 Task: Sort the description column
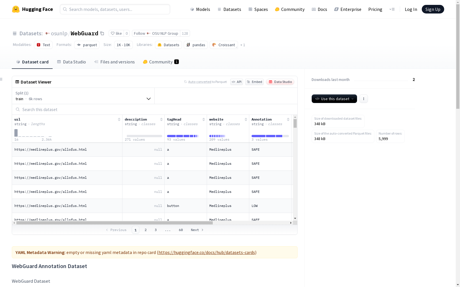161,119
